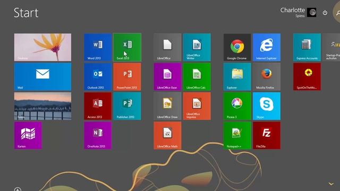The height and width of the screenshot is (191, 340).
Task: Open the Mail tile
Action: [x=42, y=76]
